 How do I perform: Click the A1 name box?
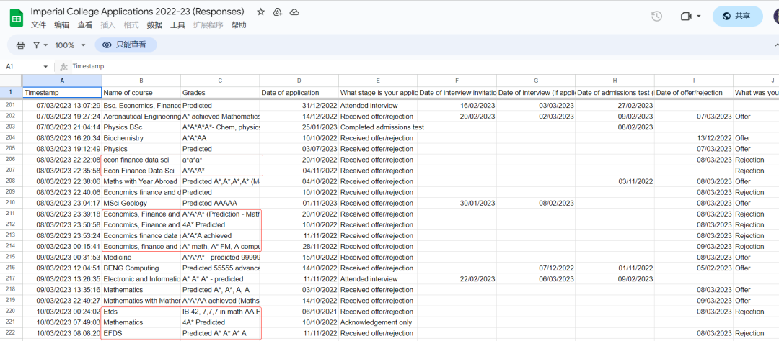click(22, 66)
